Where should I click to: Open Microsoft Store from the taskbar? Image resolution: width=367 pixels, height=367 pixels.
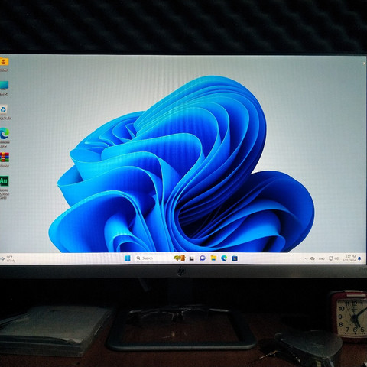[235, 258]
